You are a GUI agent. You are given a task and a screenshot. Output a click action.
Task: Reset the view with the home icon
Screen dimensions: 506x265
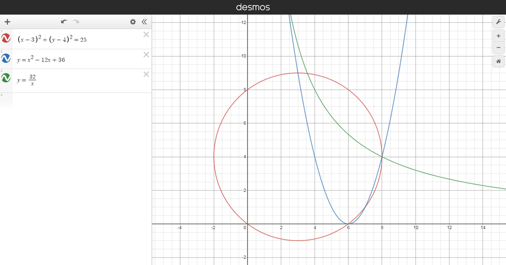pos(498,61)
